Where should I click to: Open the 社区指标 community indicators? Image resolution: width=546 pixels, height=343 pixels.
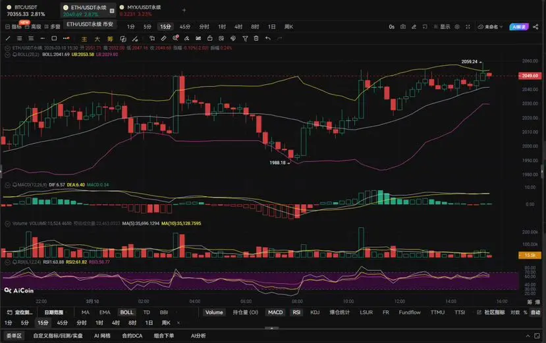pos(491,312)
